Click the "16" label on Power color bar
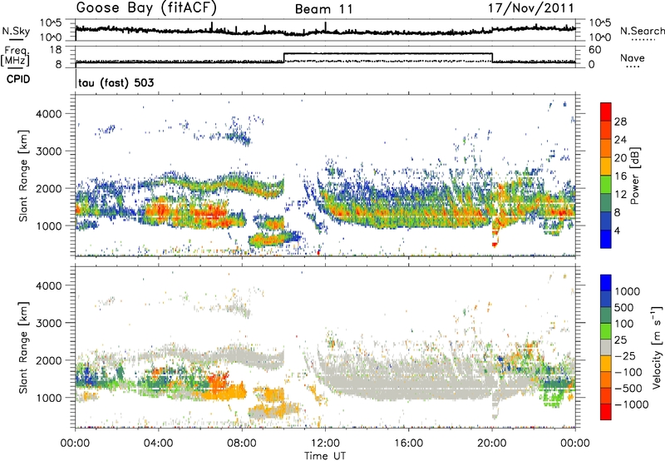 click(620, 176)
